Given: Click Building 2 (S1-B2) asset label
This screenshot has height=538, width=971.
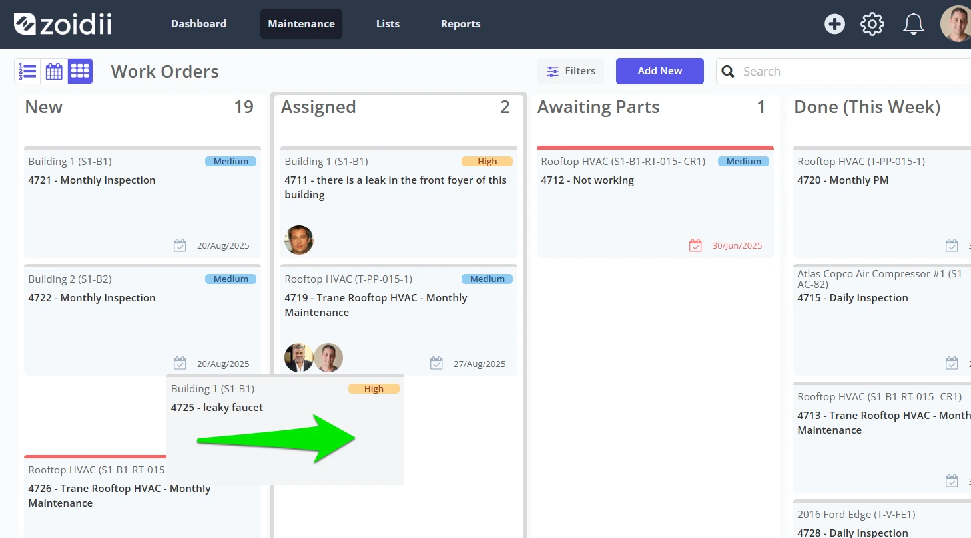Looking at the screenshot, I should (x=70, y=279).
